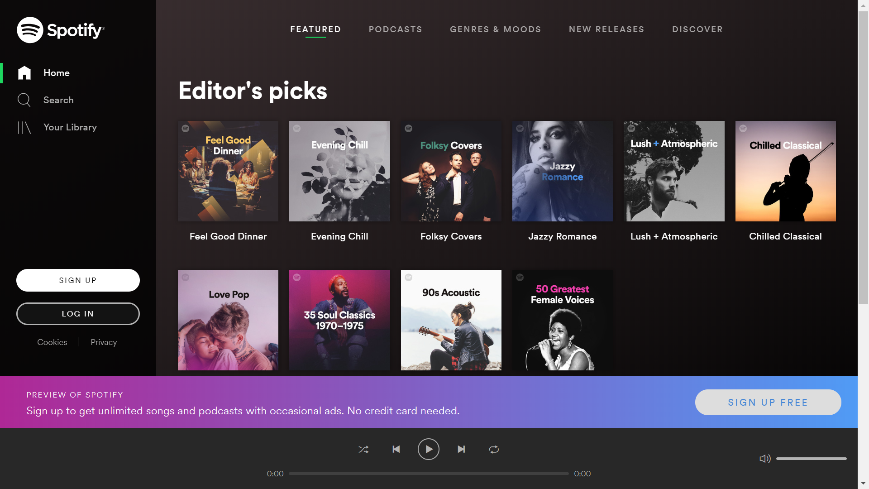The height and width of the screenshot is (489, 869).
Task: Open the Podcasts navigation item
Action: [396, 29]
